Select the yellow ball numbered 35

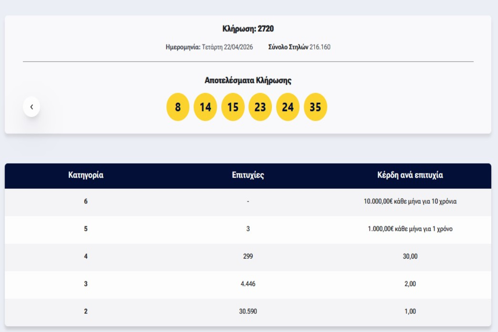[x=315, y=107]
